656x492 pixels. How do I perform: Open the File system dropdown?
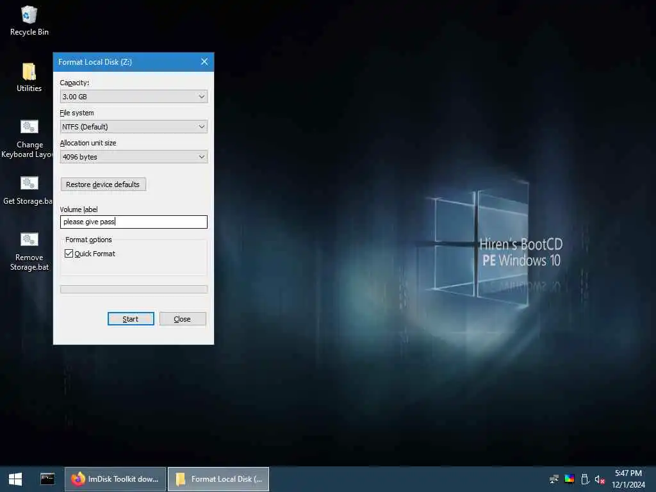(133, 127)
